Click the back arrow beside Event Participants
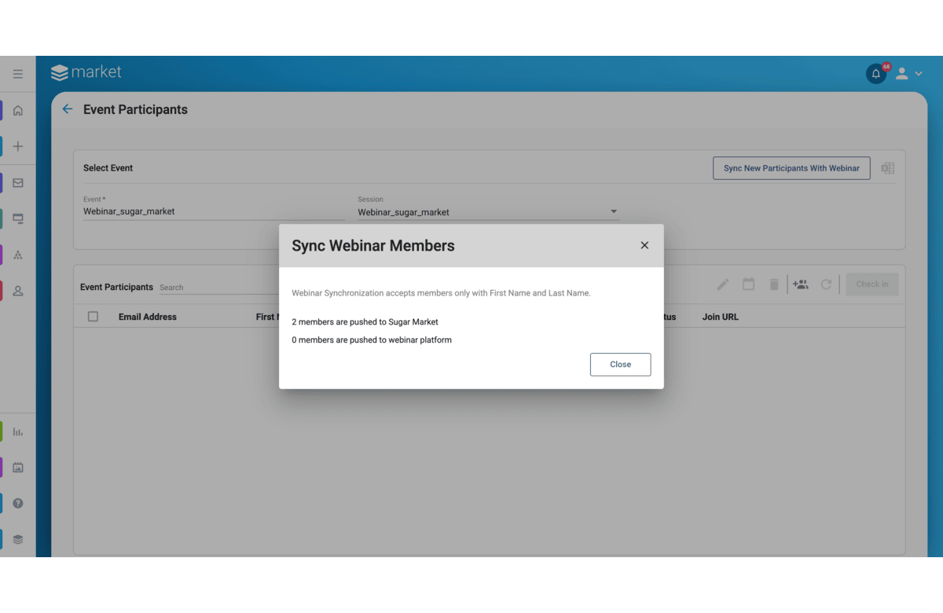The image size is (943, 613). 68,109
